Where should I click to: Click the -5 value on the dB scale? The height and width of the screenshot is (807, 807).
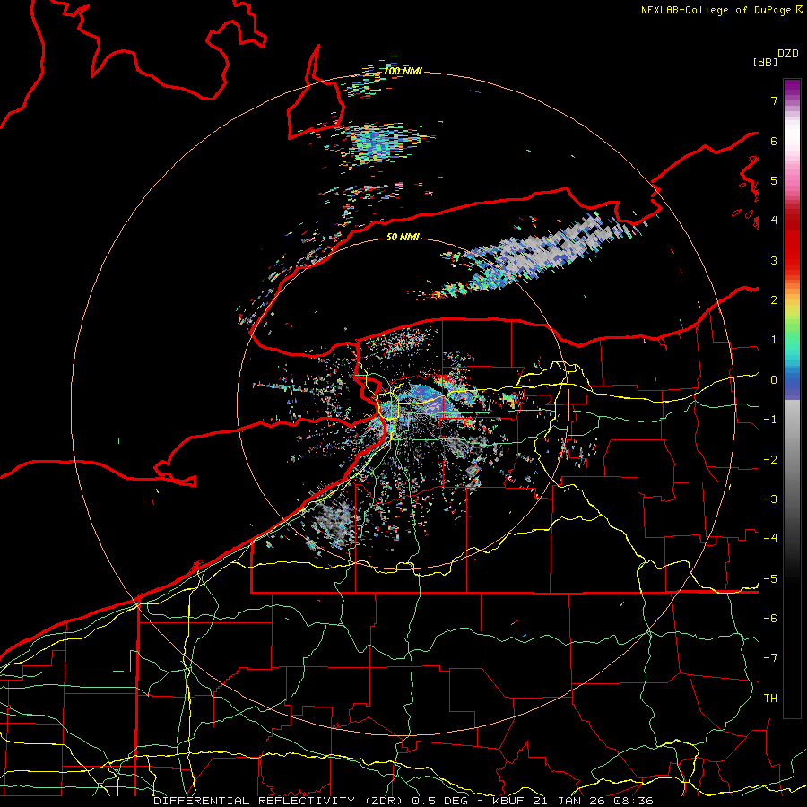coord(770,578)
